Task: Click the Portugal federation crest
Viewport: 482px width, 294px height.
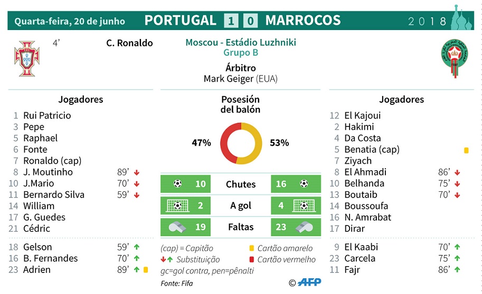Action: (27, 58)
